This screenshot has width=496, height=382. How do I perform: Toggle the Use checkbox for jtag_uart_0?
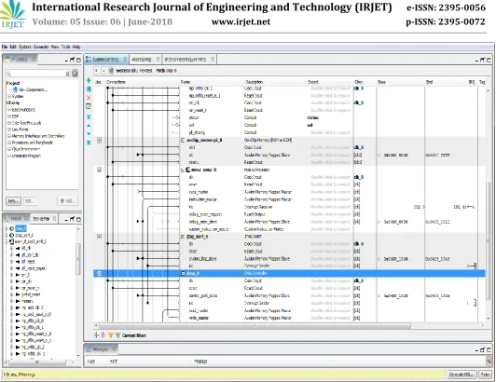pos(100,237)
